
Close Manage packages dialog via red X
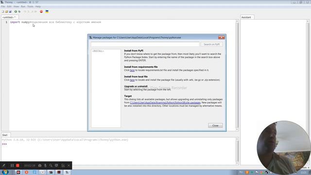[222, 37]
